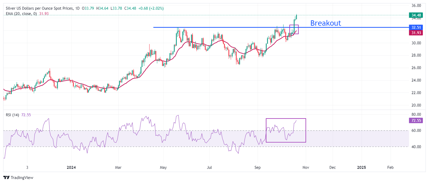
Task: Click the 2025 label on time axis
Action: click(x=362, y=168)
